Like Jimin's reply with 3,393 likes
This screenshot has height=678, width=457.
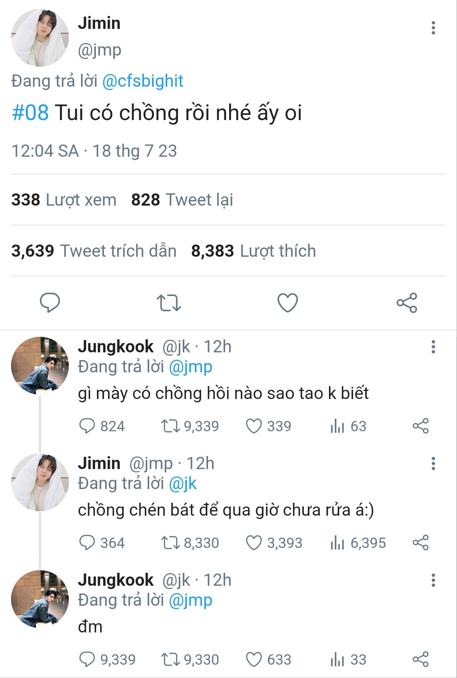[254, 543]
